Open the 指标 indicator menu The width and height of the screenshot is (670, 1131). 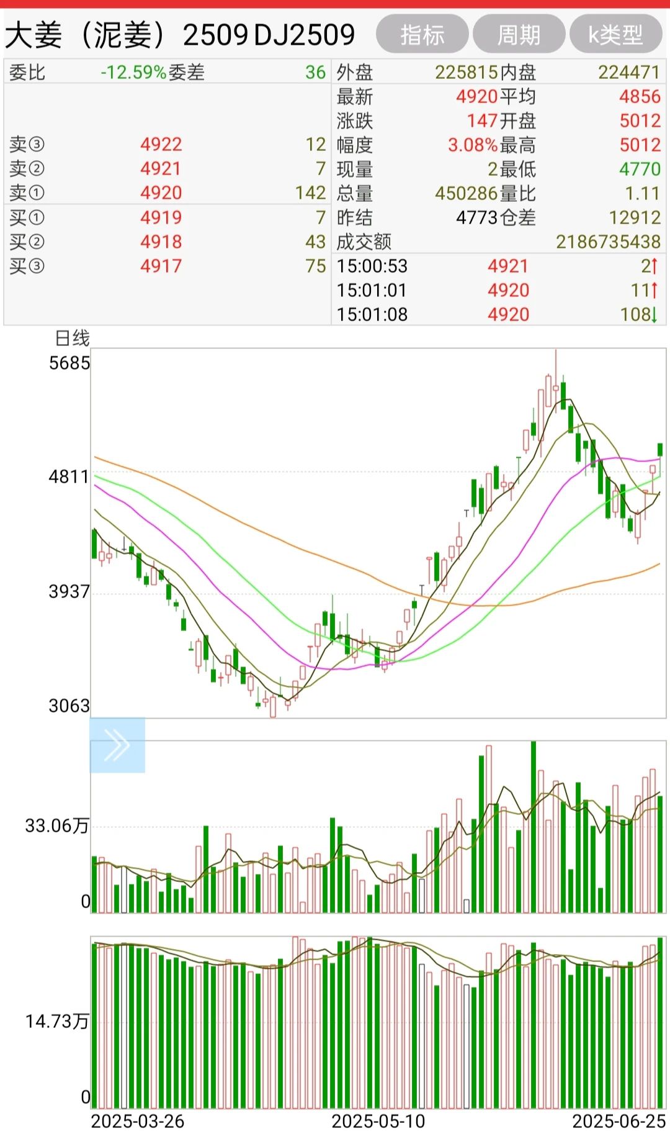click(422, 35)
